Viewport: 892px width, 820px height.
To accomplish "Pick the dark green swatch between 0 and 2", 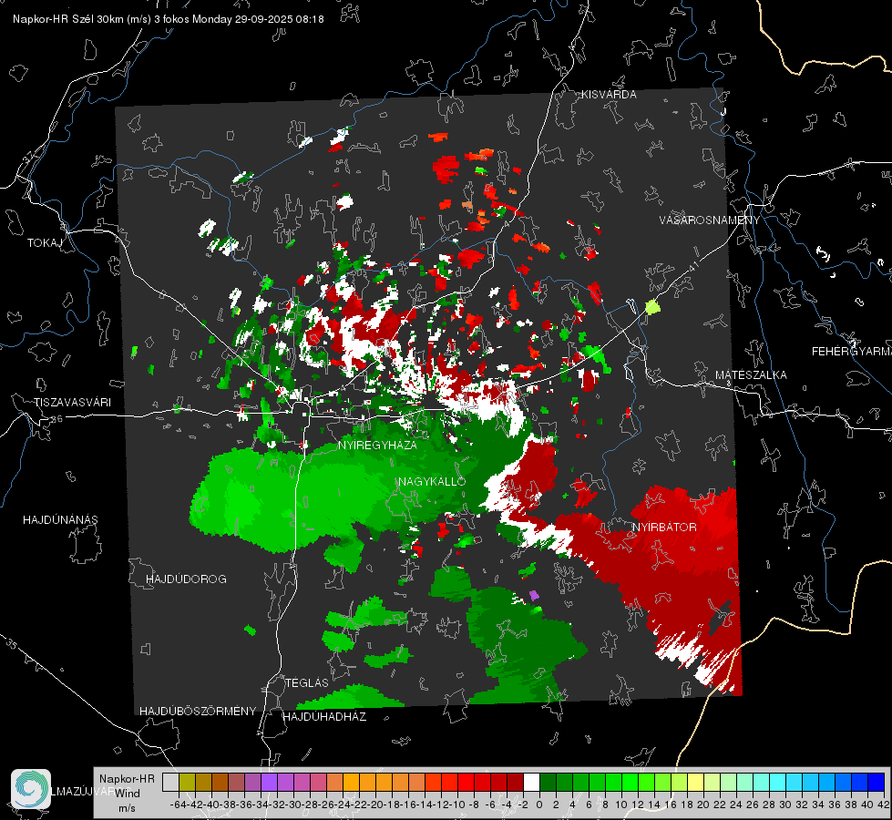I will tap(548, 782).
